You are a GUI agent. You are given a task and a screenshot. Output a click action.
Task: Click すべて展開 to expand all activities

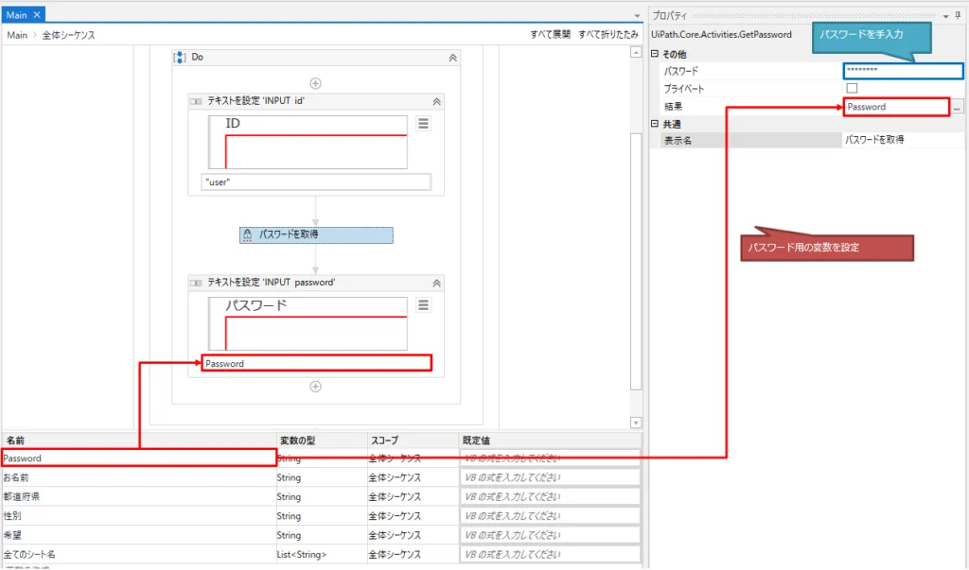(x=550, y=35)
